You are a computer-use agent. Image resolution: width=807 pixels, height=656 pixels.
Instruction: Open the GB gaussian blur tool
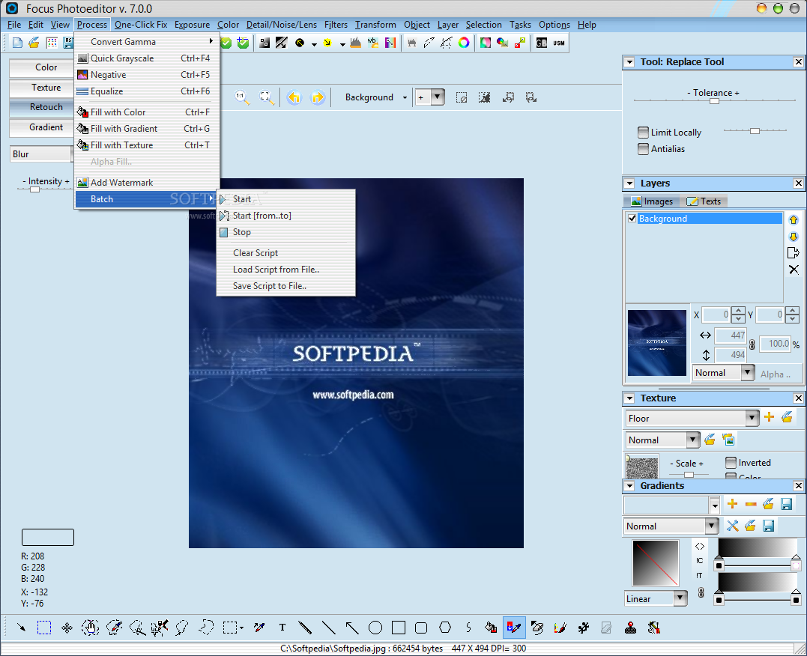click(542, 43)
